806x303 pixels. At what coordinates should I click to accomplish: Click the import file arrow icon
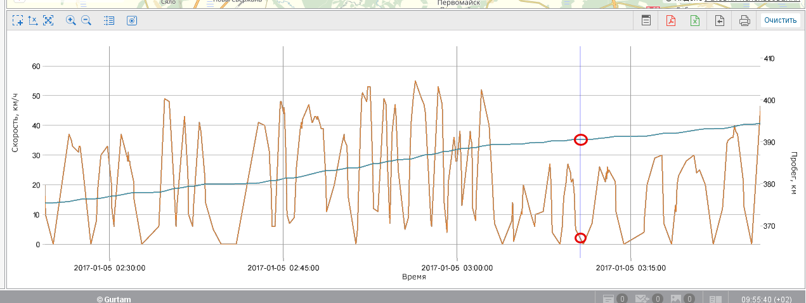tap(720, 20)
